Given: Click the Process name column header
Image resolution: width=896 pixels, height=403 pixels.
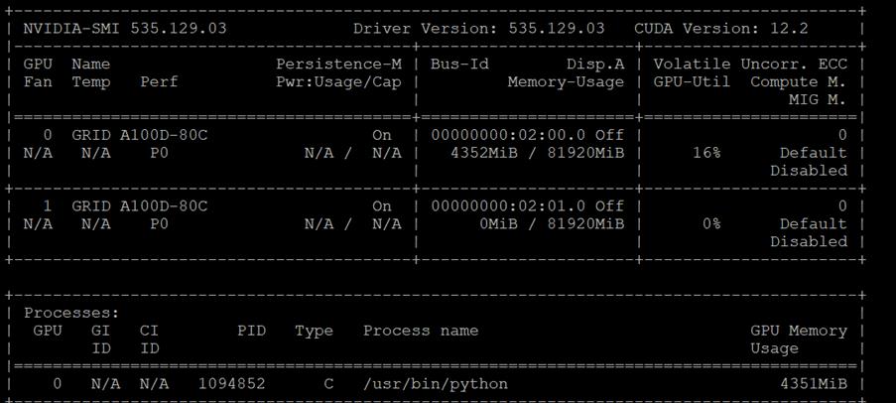Looking at the screenshot, I should click(x=421, y=331).
